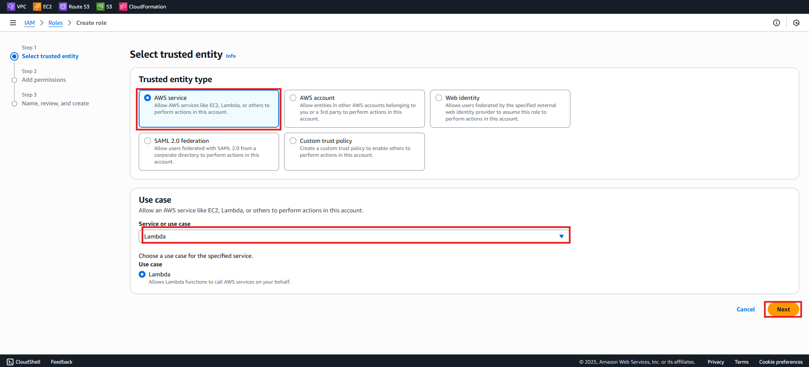Viewport: 809px width, 367px height.
Task: Open the Route 53 shortcut icon
Action: [63, 7]
